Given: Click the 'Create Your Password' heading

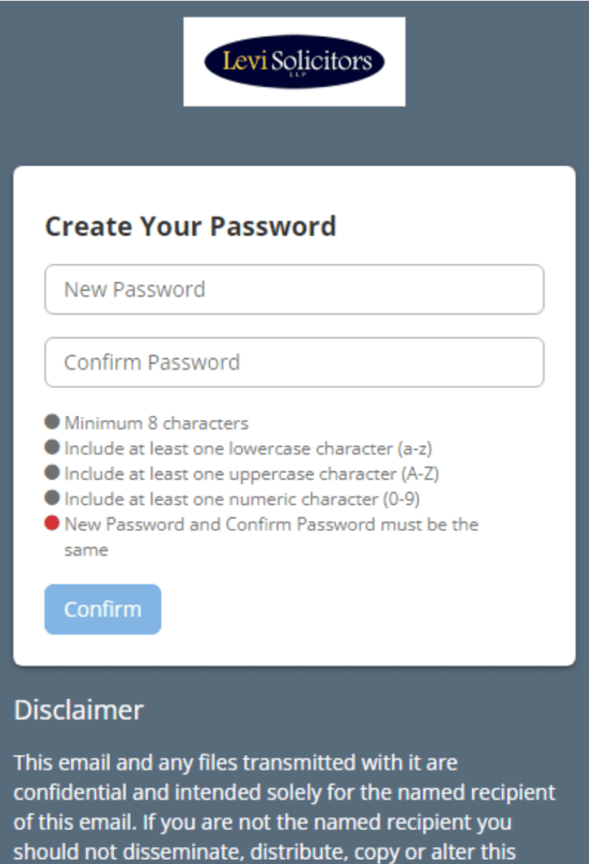Looking at the screenshot, I should pos(190,227).
